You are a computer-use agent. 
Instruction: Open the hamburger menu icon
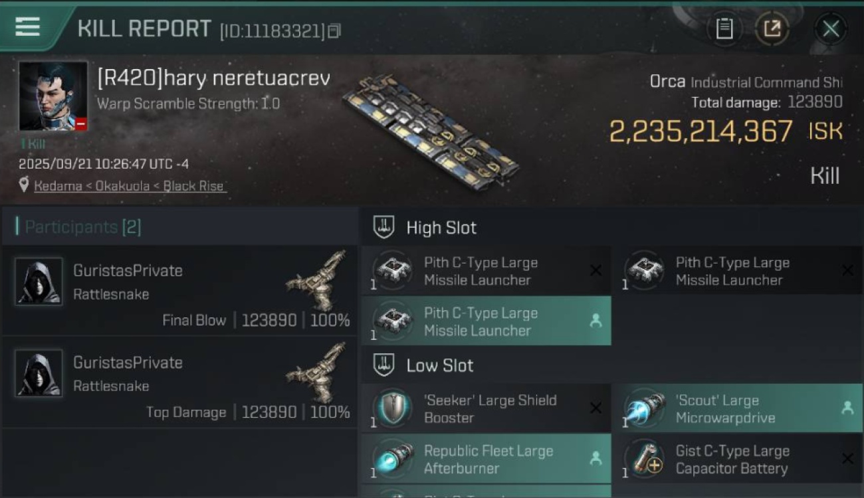click(27, 27)
